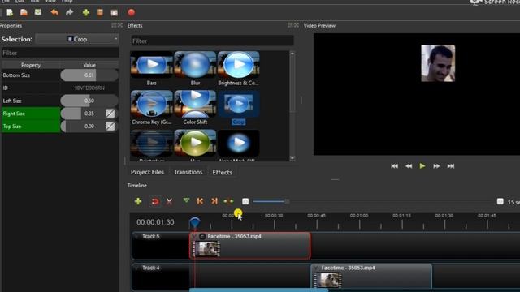This screenshot has height=292, width=520.
Task: Click the red Export Video button
Action: point(132,13)
